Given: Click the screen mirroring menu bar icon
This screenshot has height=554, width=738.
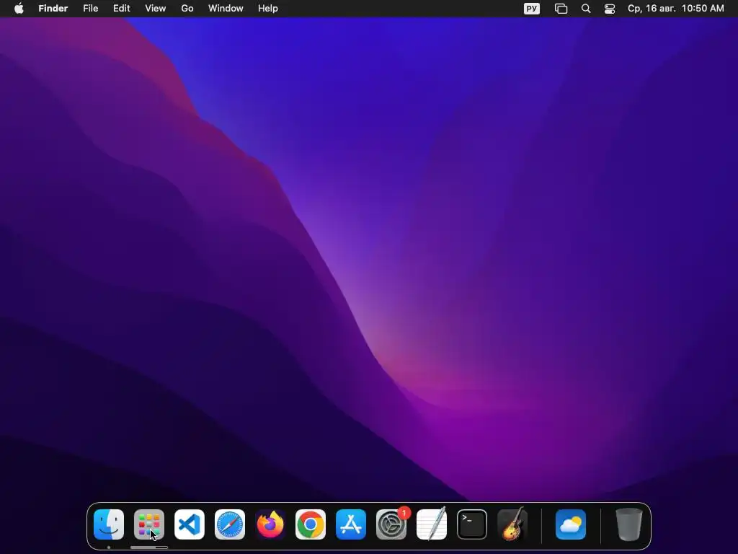Looking at the screenshot, I should 561,9.
